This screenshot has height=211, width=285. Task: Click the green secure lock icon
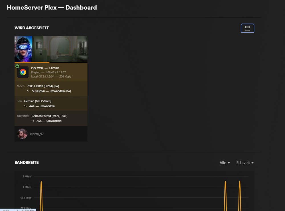click(17, 66)
